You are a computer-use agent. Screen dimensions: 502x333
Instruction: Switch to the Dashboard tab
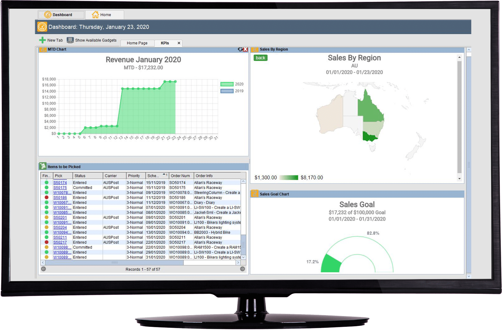click(61, 14)
